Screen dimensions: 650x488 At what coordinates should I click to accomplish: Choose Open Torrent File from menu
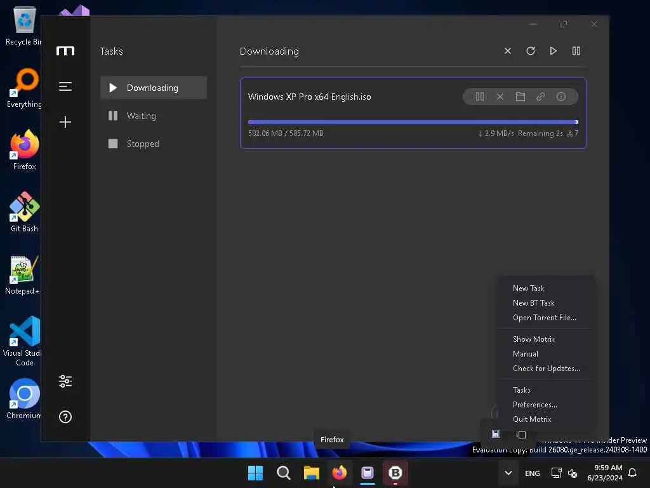[x=546, y=318]
